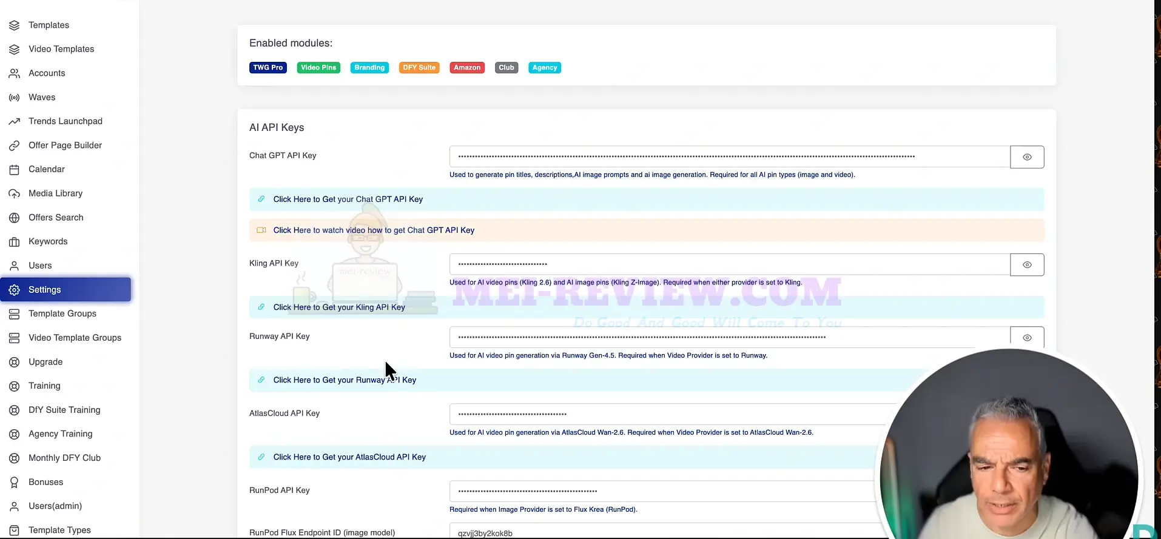This screenshot has width=1161, height=539.
Task: Click the Agency Training lifebuoy icon
Action: pos(15,434)
